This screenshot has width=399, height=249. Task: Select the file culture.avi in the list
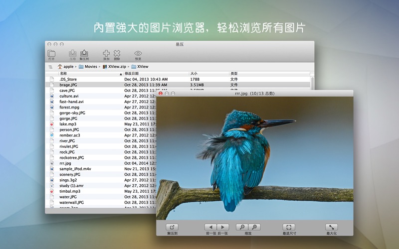(69, 96)
